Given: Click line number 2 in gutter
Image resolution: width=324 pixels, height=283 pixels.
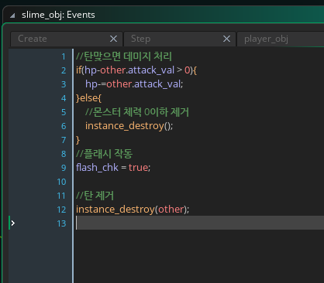Looking at the screenshot, I should coord(64,70).
